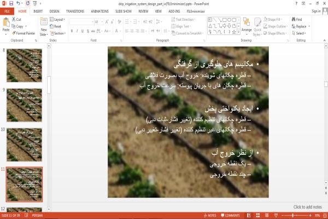Open the font size dropdown

click(102, 22)
